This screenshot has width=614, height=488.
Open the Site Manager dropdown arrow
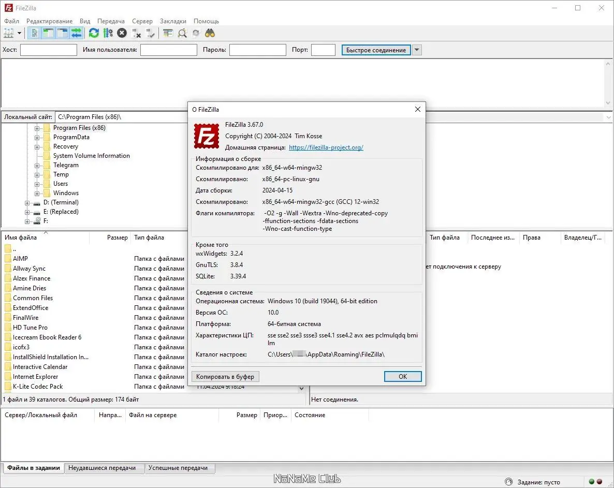[19, 33]
